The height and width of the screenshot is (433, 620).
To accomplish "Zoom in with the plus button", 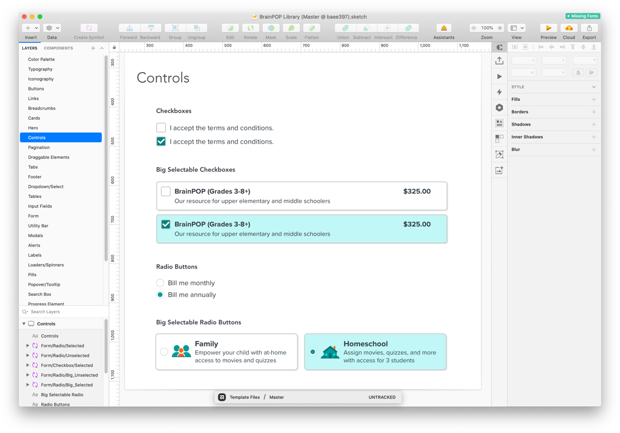I will (500, 28).
